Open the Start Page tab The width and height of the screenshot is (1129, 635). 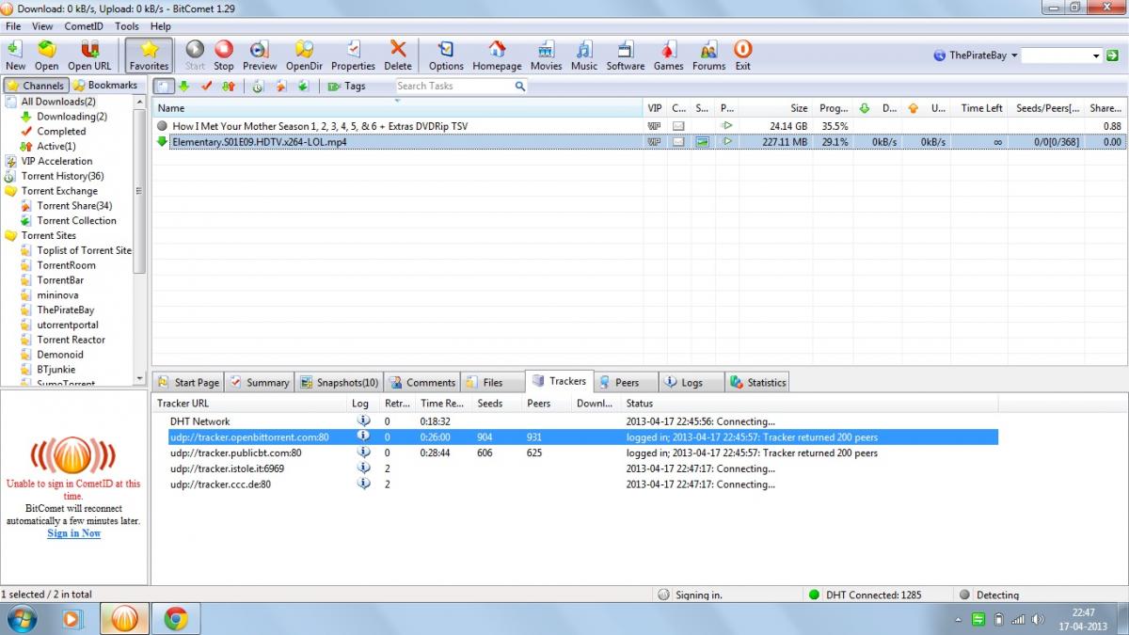[188, 382]
